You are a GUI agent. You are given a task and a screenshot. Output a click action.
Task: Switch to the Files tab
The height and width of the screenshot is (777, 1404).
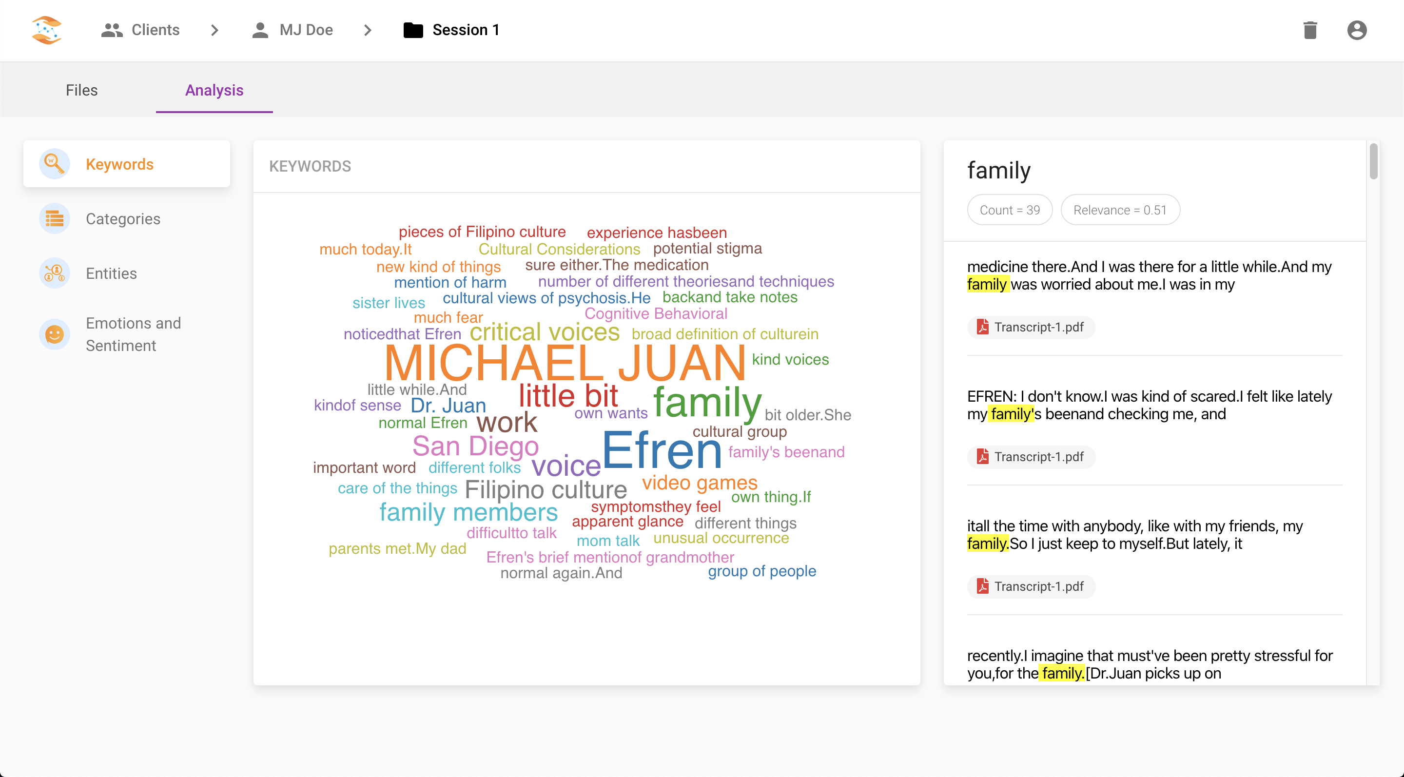82,90
